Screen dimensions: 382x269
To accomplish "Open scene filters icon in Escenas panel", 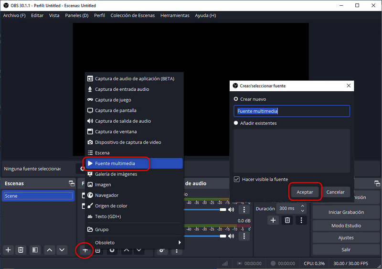I will [x=35, y=250].
